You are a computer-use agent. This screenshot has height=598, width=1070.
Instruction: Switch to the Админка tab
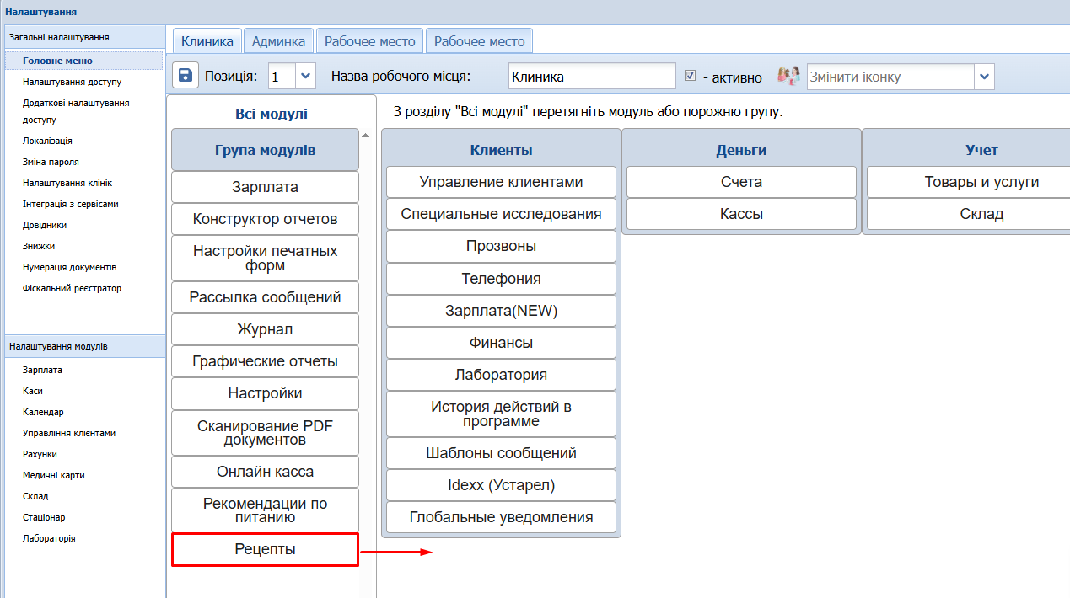(279, 41)
